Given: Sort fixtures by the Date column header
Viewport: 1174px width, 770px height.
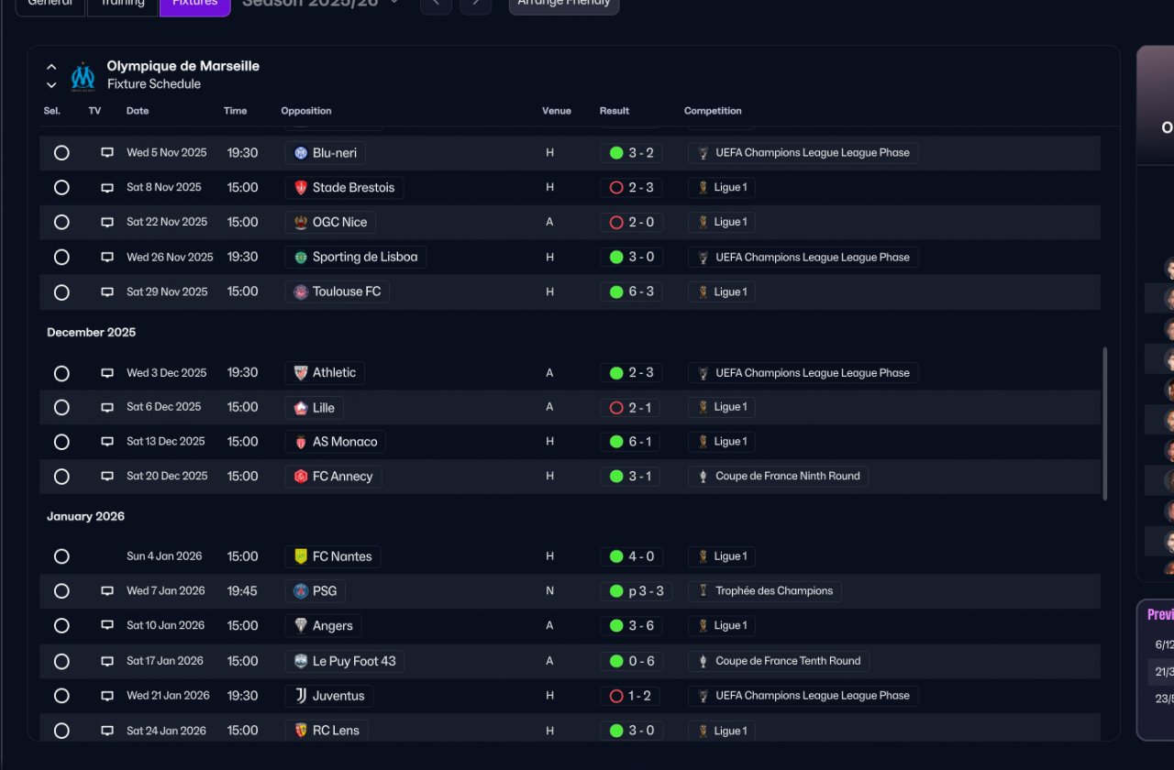Looking at the screenshot, I should (138, 111).
